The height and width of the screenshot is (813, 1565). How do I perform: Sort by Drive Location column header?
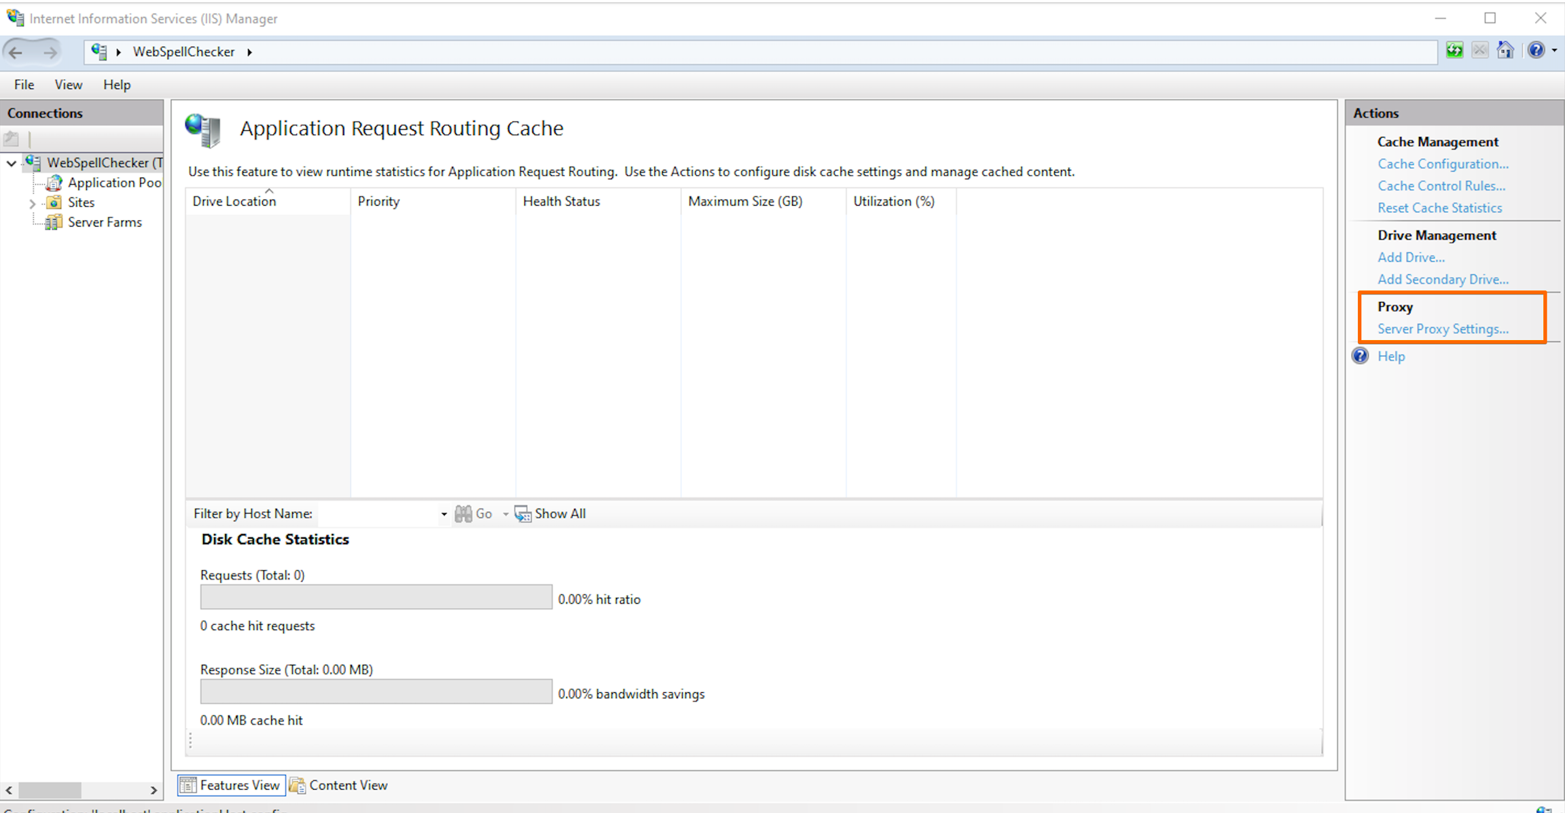(234, 202)
